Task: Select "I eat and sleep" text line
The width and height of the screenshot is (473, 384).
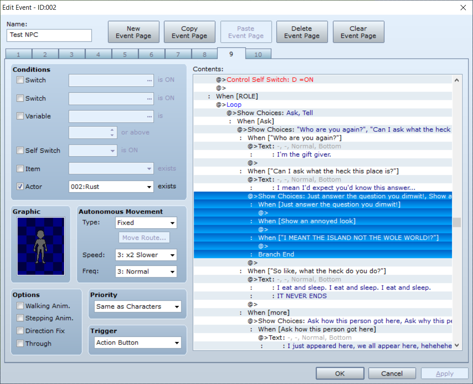Action: click(323, 287)
